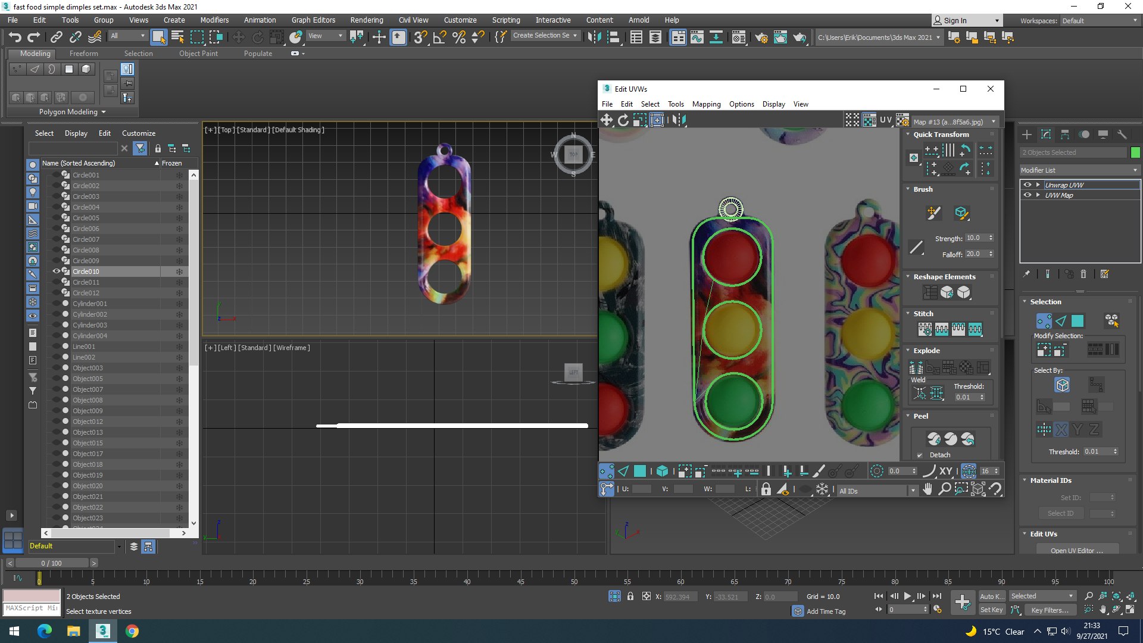Viewport: 1143px width, 643px height.
Task: Click the Undo arrow in main toolbar
Action: click(x=15, y=37)
